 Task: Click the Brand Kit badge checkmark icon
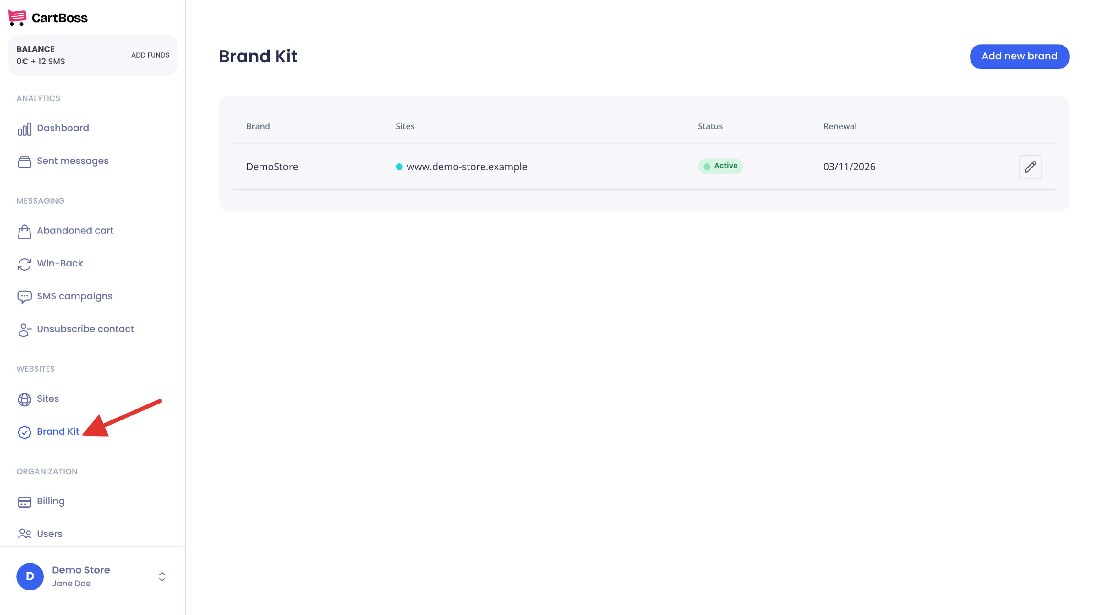24,432
